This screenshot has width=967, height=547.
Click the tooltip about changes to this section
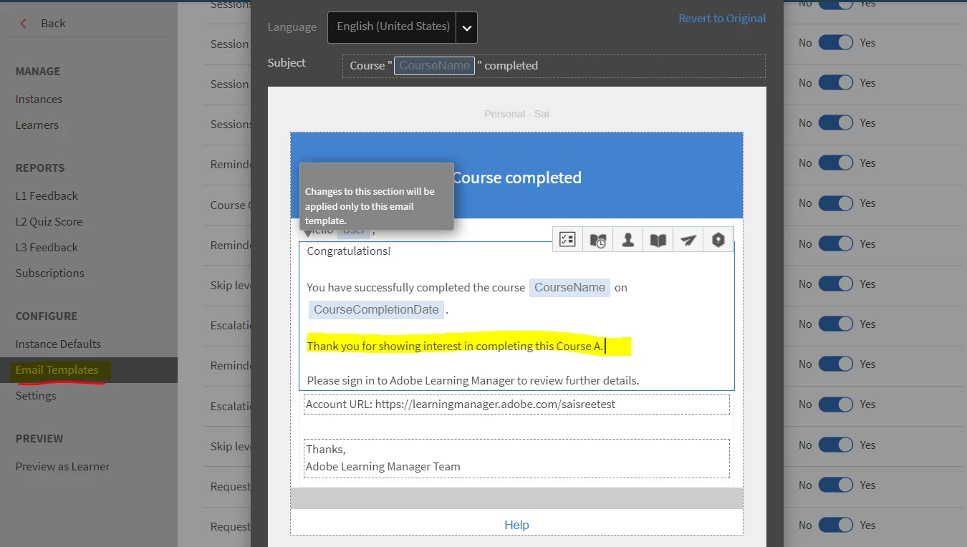click(x=377, y=196)
